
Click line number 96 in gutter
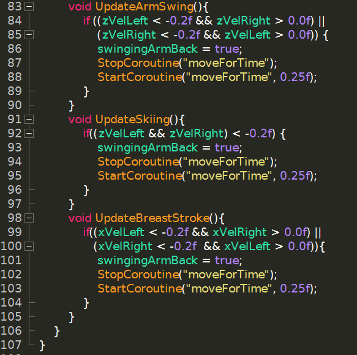pyautogui.click(x=15, y=190)
